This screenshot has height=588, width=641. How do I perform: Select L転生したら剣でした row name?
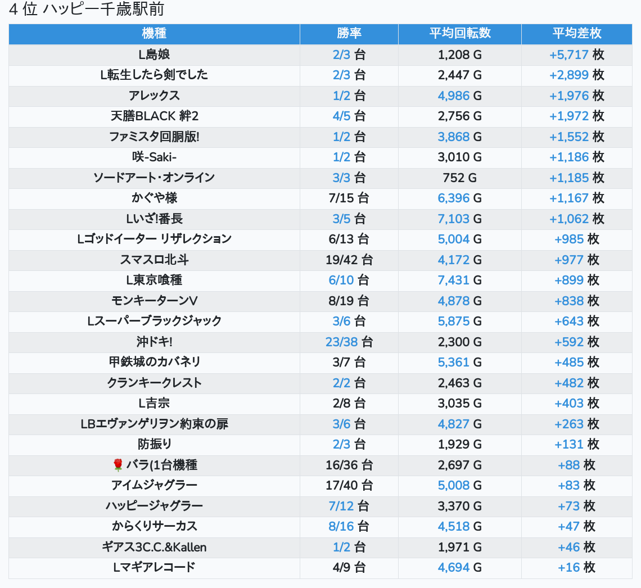coord(154,75)
